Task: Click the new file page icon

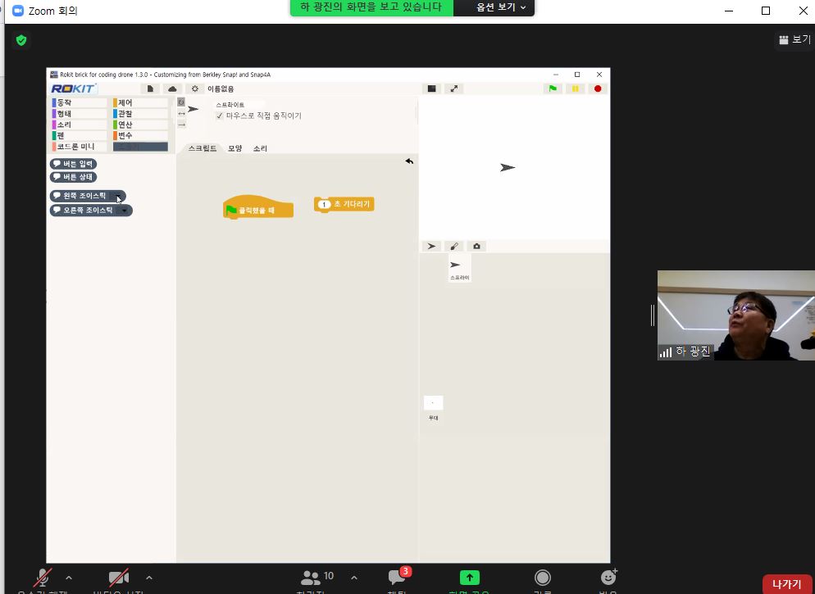Action: [150, 88]
